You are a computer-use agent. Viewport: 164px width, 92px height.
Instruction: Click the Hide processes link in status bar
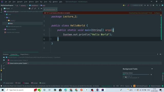coord(107,86)
